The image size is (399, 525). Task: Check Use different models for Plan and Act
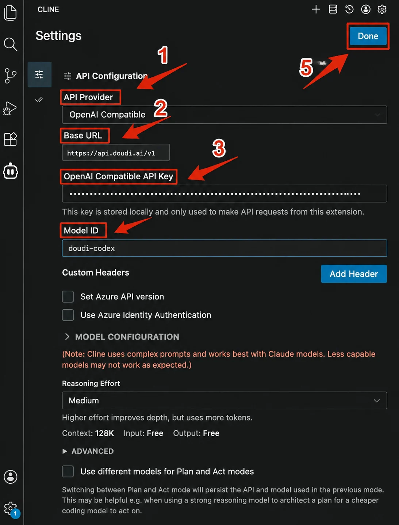click(68, 471)
